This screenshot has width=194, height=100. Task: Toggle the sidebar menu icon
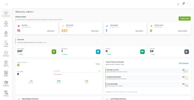point(7,4)
